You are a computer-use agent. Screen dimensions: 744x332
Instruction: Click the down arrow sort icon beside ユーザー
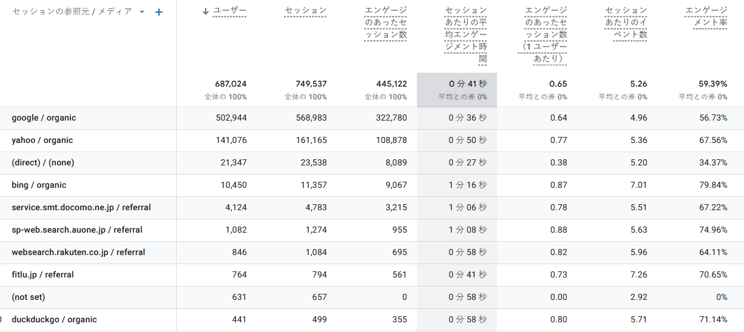pyautogui.click(x=206, y=10)
